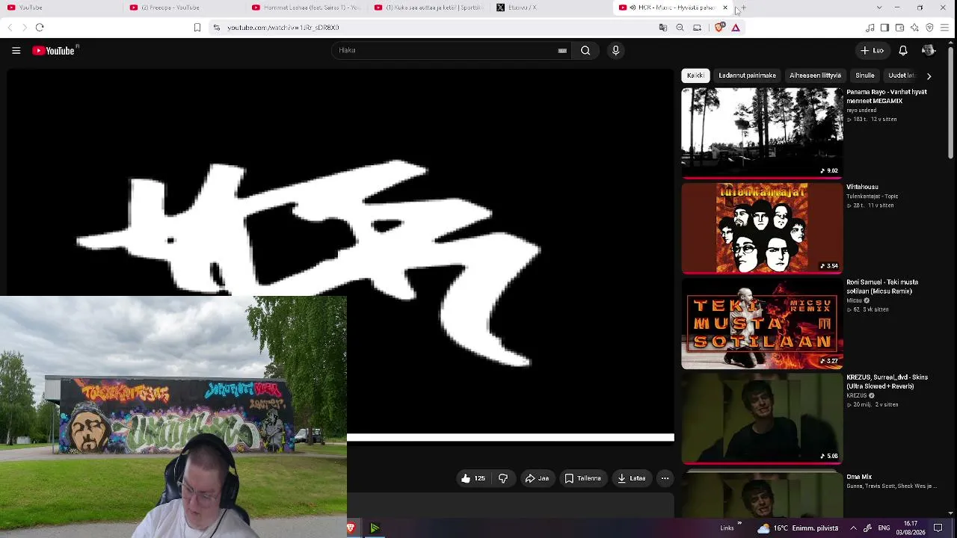Open YouTube notifications bell

(x=903, y=51)
